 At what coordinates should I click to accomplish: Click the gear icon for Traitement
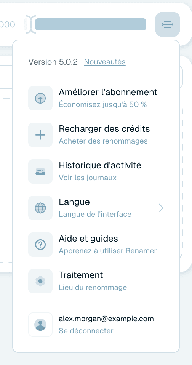[40, 281]
